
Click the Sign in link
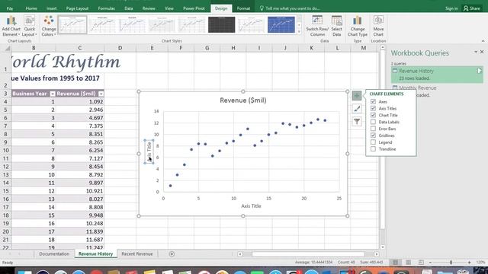pos(451,8)
